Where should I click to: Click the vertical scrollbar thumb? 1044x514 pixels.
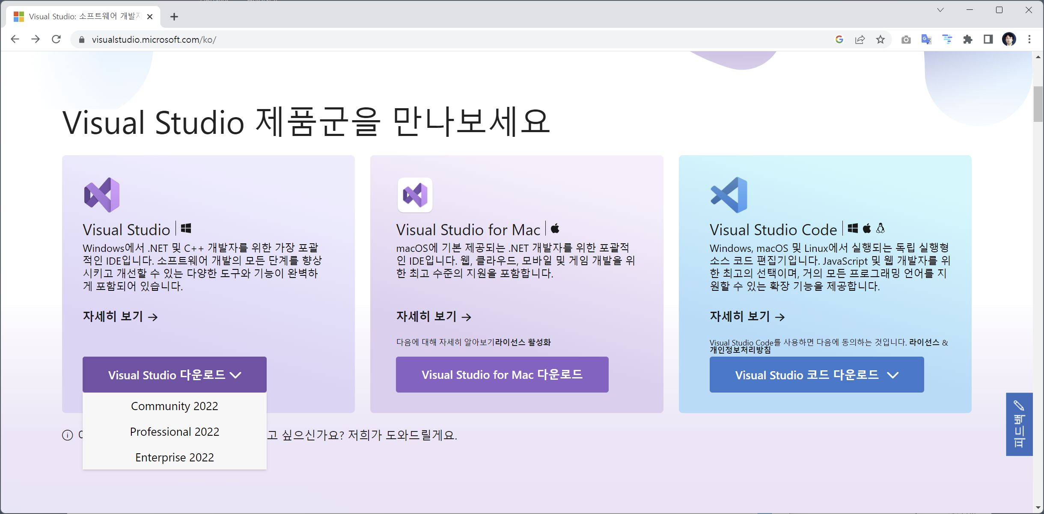[x=1038, y=104]
